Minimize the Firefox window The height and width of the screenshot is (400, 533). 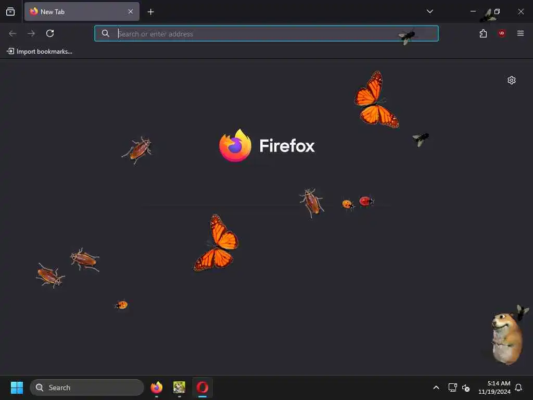point(473,11)
